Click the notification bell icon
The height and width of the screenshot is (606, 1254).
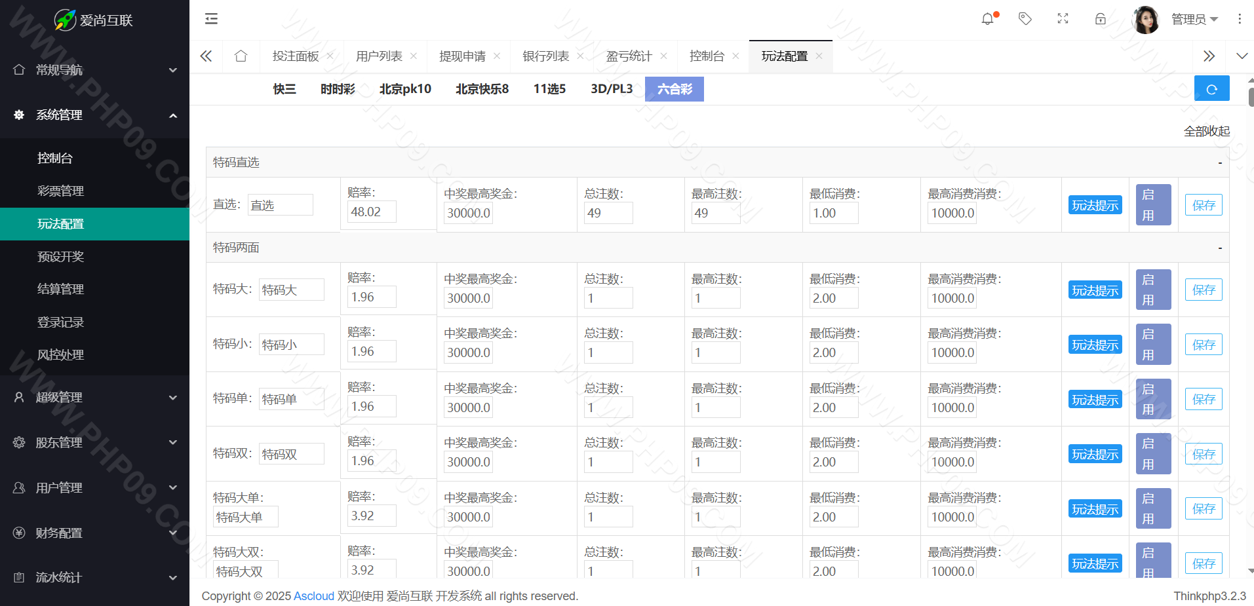tap(988, 19)
